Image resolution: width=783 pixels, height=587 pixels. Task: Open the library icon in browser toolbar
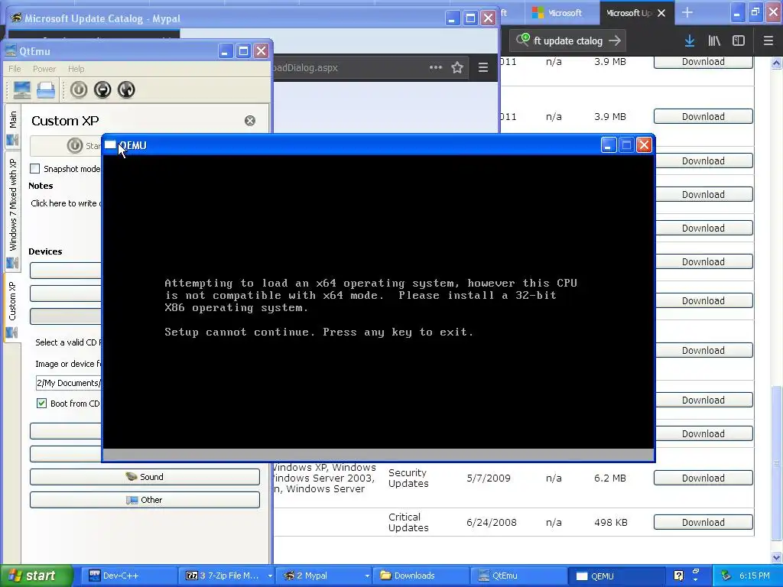(714, 41)
